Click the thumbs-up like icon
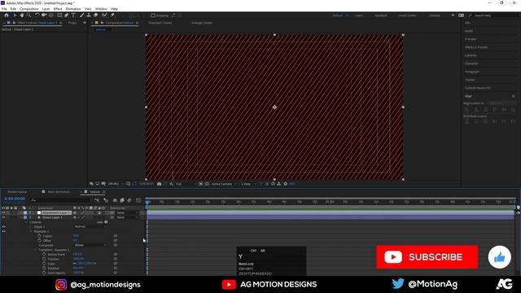This screenshot has height=293, width=521. pos(499,257)
